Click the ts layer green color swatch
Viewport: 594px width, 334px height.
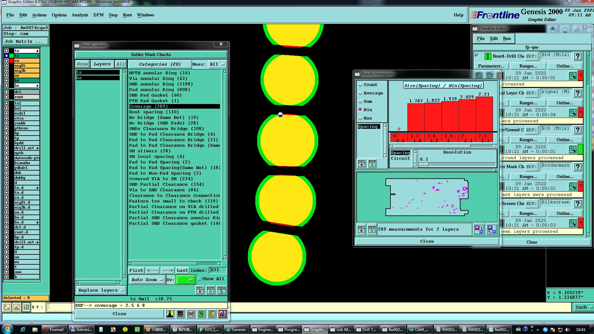11,56
